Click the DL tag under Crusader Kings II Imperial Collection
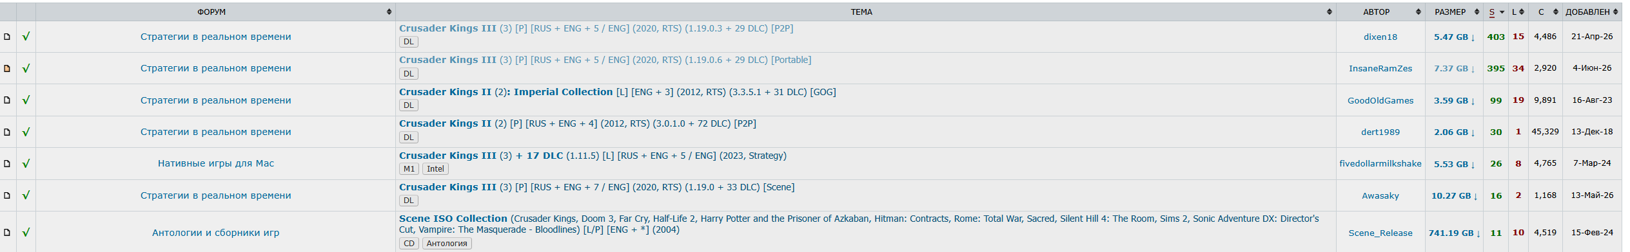 pos(409,105)
